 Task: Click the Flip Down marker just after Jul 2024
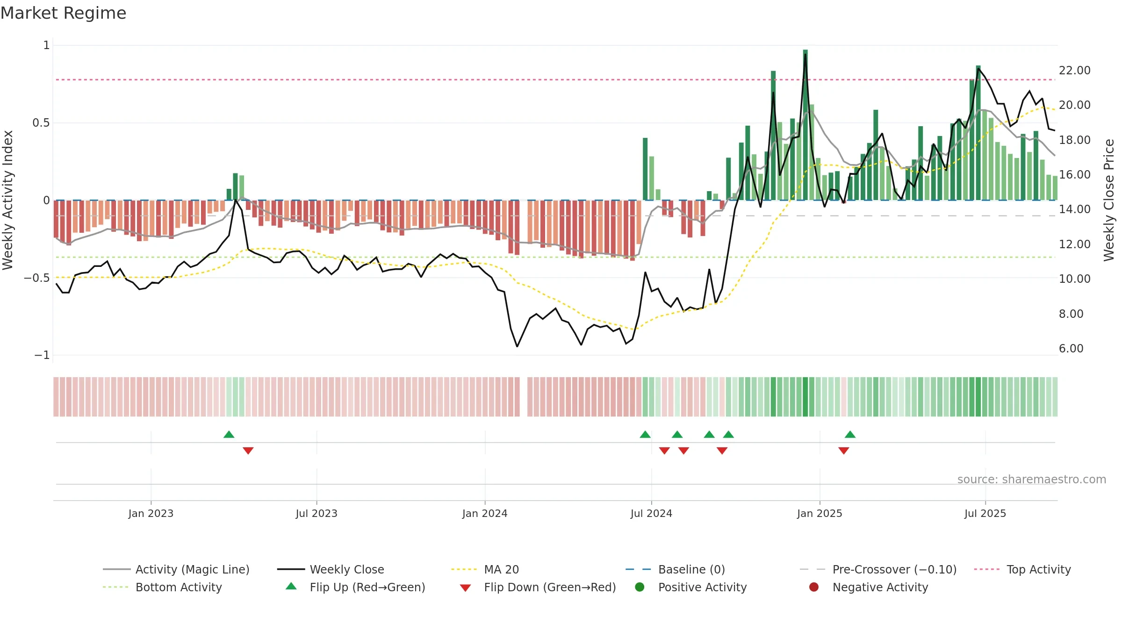click(664, 451)
